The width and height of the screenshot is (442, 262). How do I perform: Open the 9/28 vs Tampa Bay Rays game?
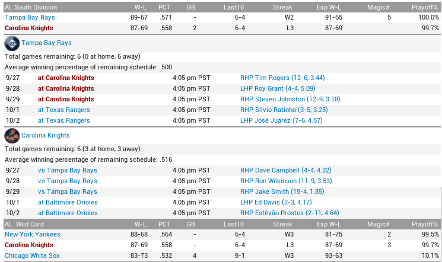pyautogui.click(x=68, y=181)
